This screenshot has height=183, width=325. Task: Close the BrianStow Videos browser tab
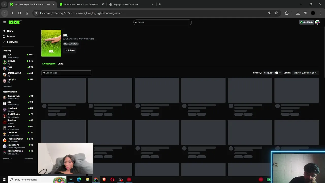coord(103,4)
